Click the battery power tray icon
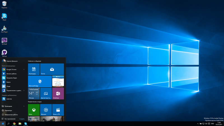The image size is (224, 126). (x=200, y=124)
